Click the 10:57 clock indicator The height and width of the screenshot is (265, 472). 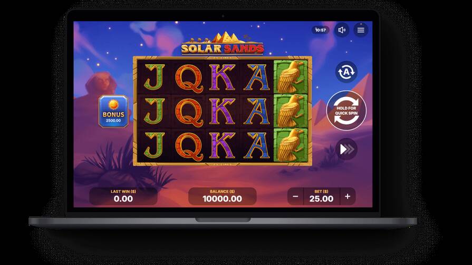tap(320, 30)
